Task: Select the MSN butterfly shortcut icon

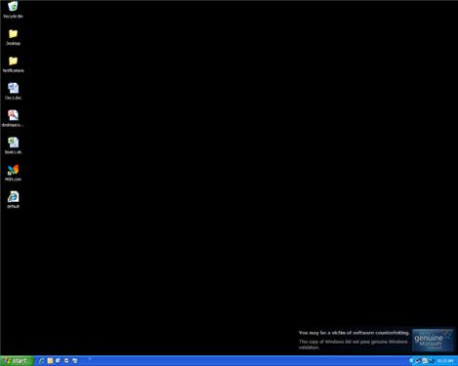Action: [13, 173]
